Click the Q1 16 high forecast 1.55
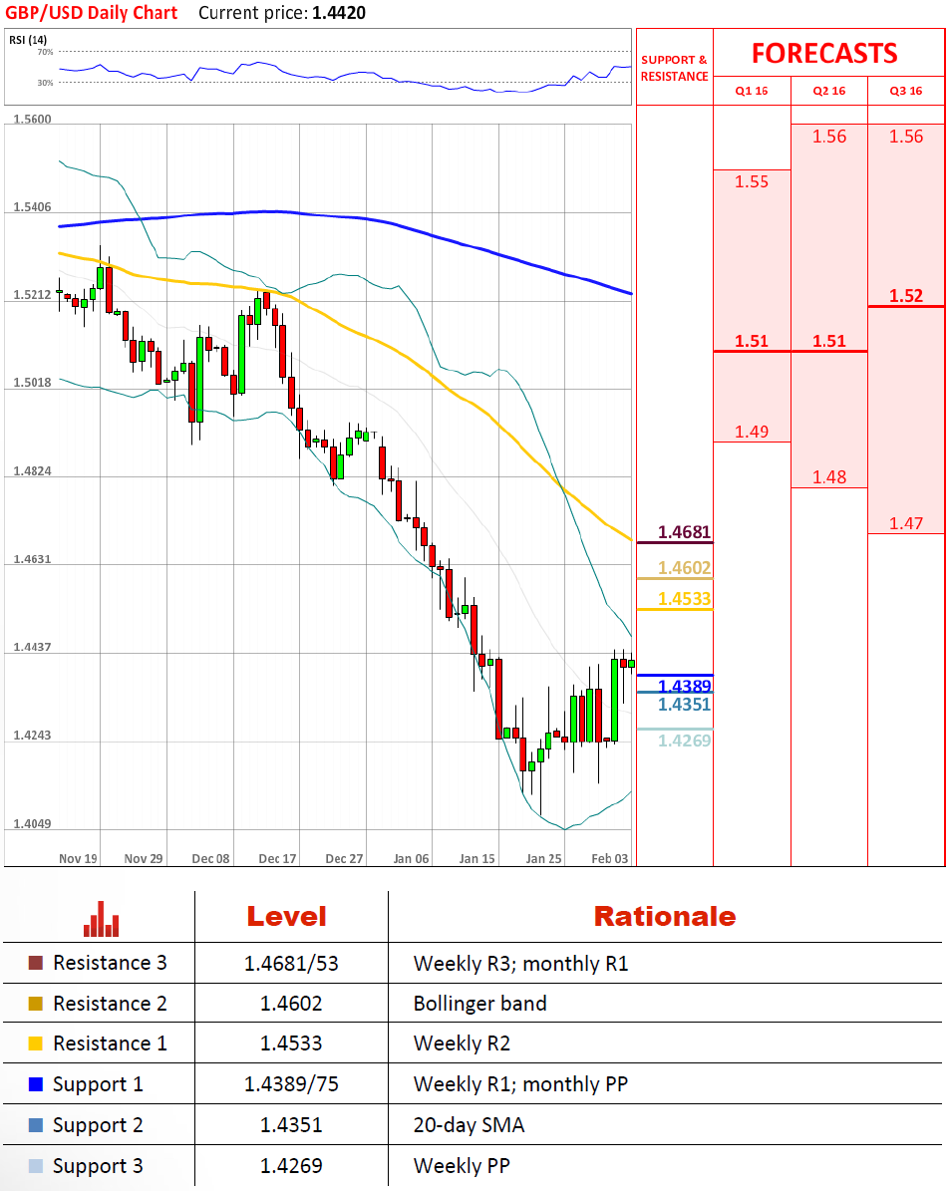950x1191 pixels. click(752, 182)
